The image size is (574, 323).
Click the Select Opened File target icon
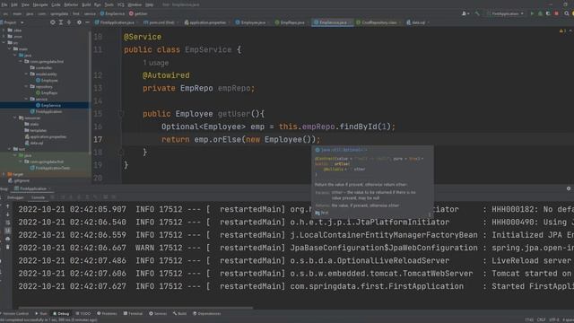tap(53, 22)
